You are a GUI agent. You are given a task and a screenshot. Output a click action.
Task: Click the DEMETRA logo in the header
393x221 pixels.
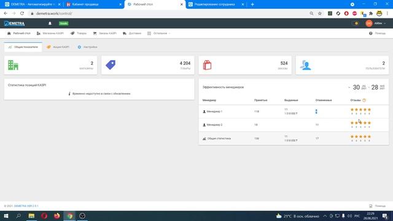[x=14, y=23]
